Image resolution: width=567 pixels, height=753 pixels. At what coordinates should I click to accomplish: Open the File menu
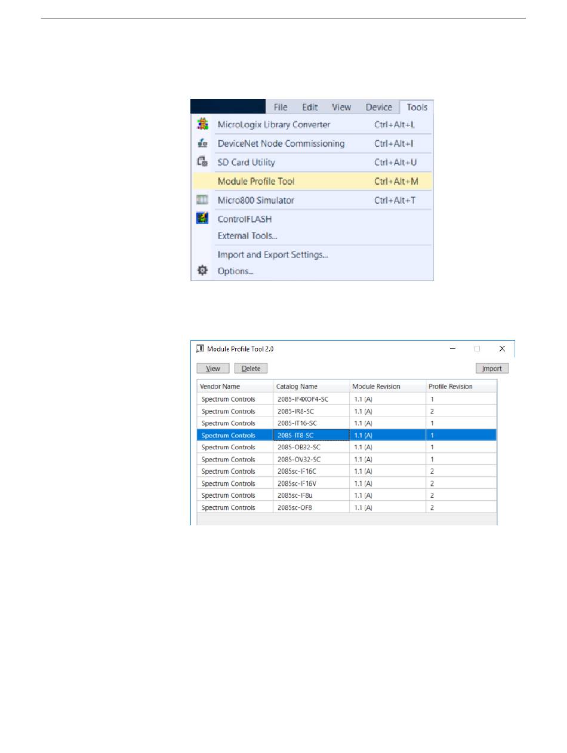tap(281, 107)
